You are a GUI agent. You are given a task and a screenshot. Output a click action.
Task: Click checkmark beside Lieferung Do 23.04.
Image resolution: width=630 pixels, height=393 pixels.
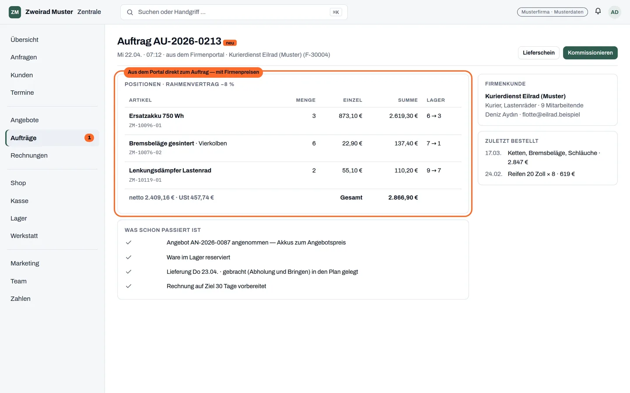pyautogui.click(x=129, y=272)
